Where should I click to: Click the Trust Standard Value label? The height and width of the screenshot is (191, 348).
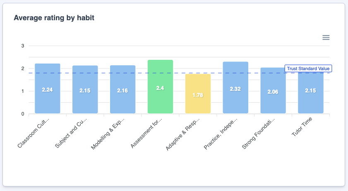308,68
